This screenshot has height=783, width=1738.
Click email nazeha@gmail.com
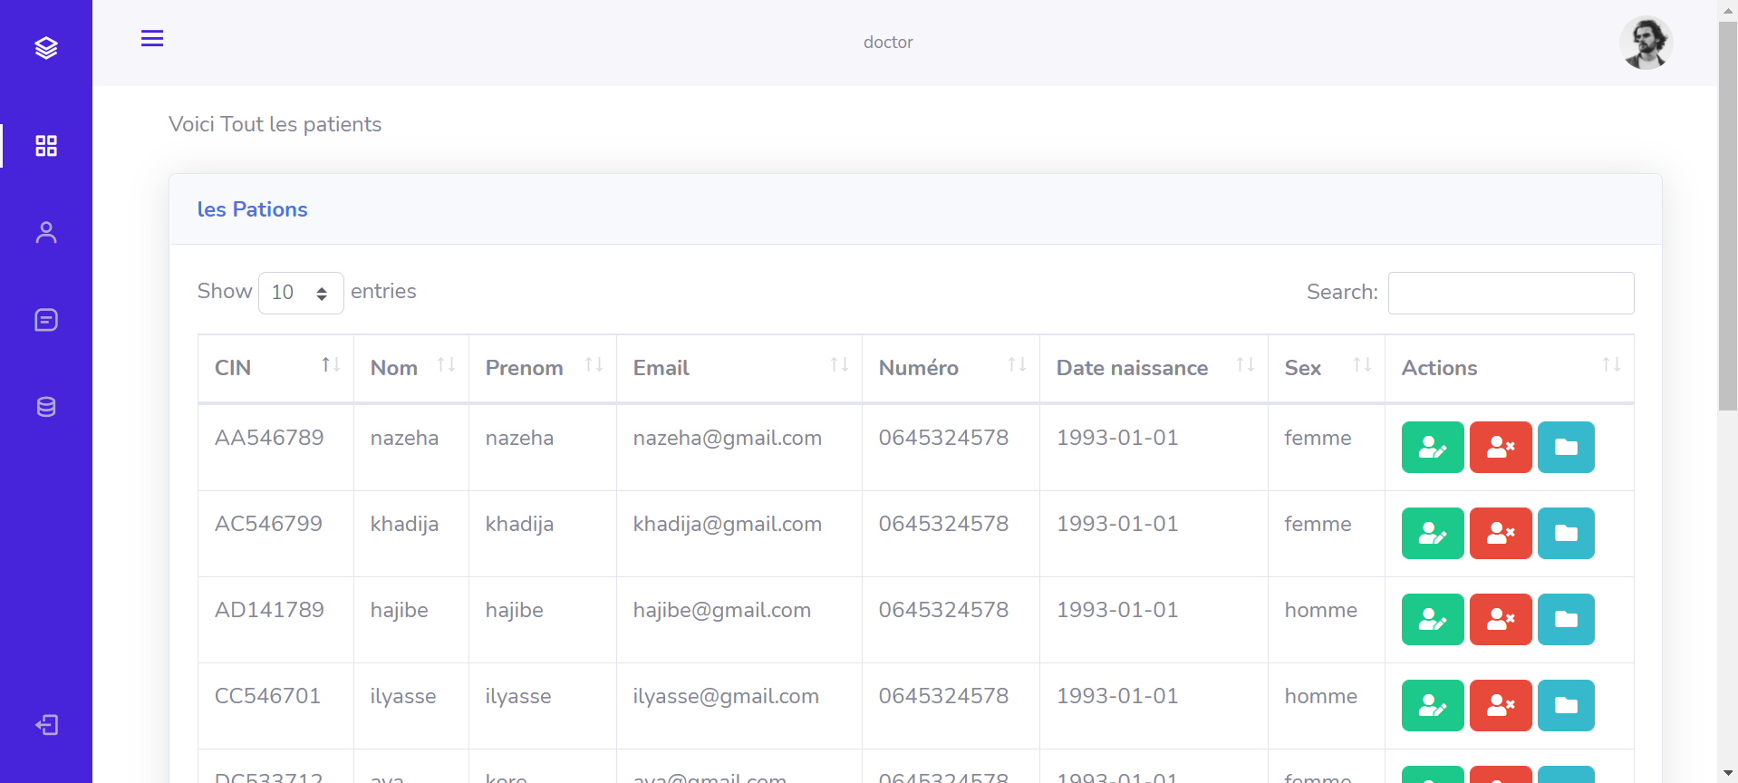click(728, 439)
